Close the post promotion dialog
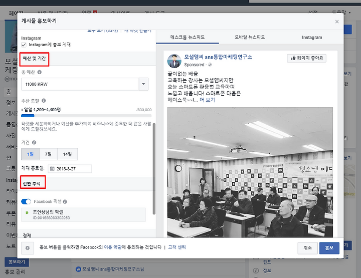The height and width of the screenshot is (278, 361). [337, 22]
